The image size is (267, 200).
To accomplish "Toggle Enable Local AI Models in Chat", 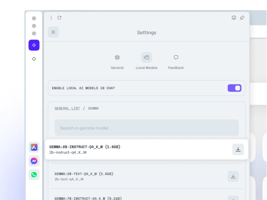I will (235, 88).
